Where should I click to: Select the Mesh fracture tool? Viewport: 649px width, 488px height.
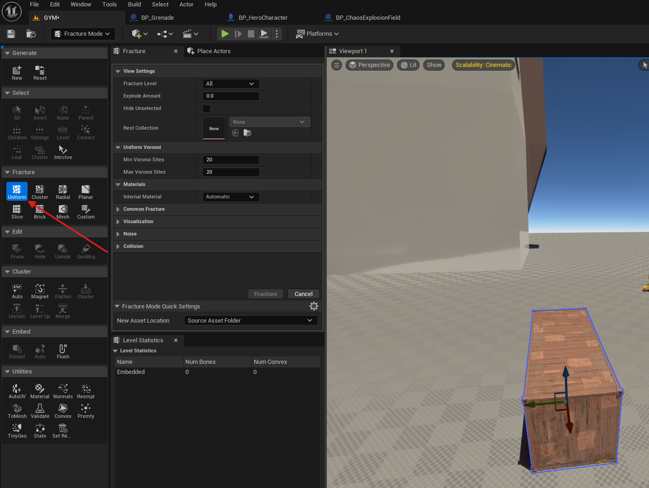coord(63,212)
